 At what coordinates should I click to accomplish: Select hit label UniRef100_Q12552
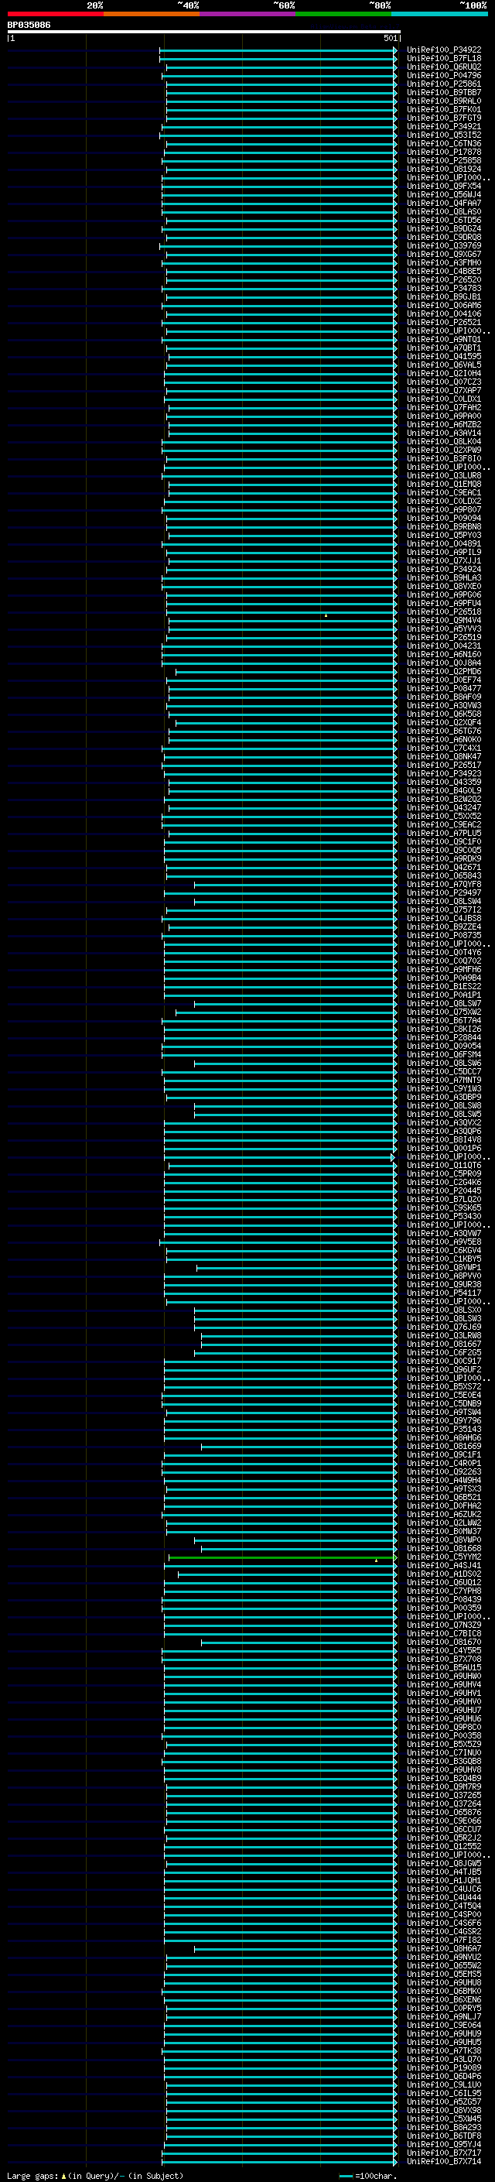click(444, 1846)
